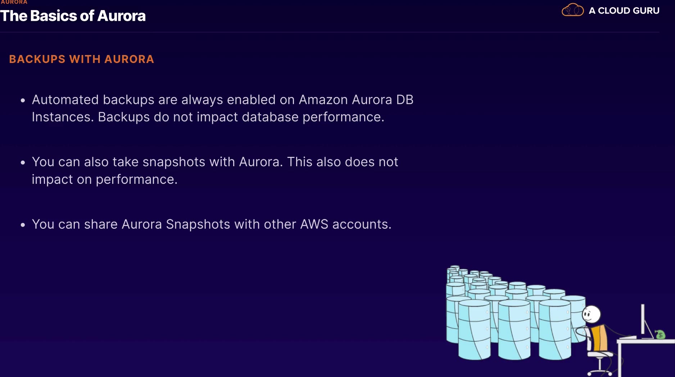
Task: Click the computer monitor on the desk
Action: [x=643, y=320]
